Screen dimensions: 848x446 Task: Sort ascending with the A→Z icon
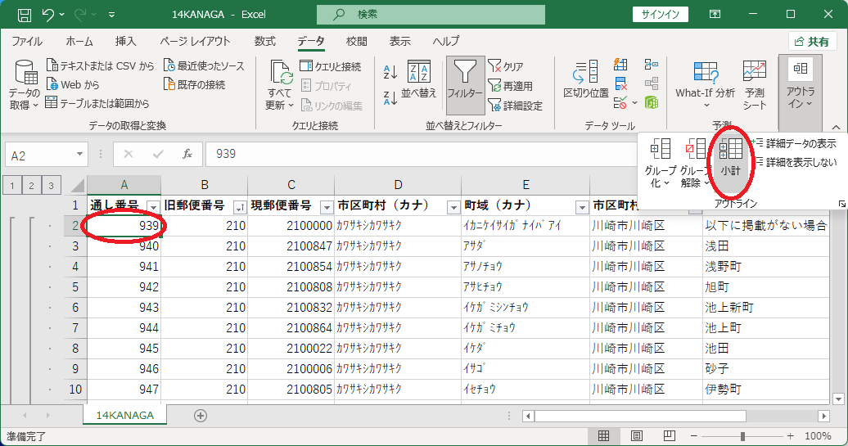coord(390,71)
